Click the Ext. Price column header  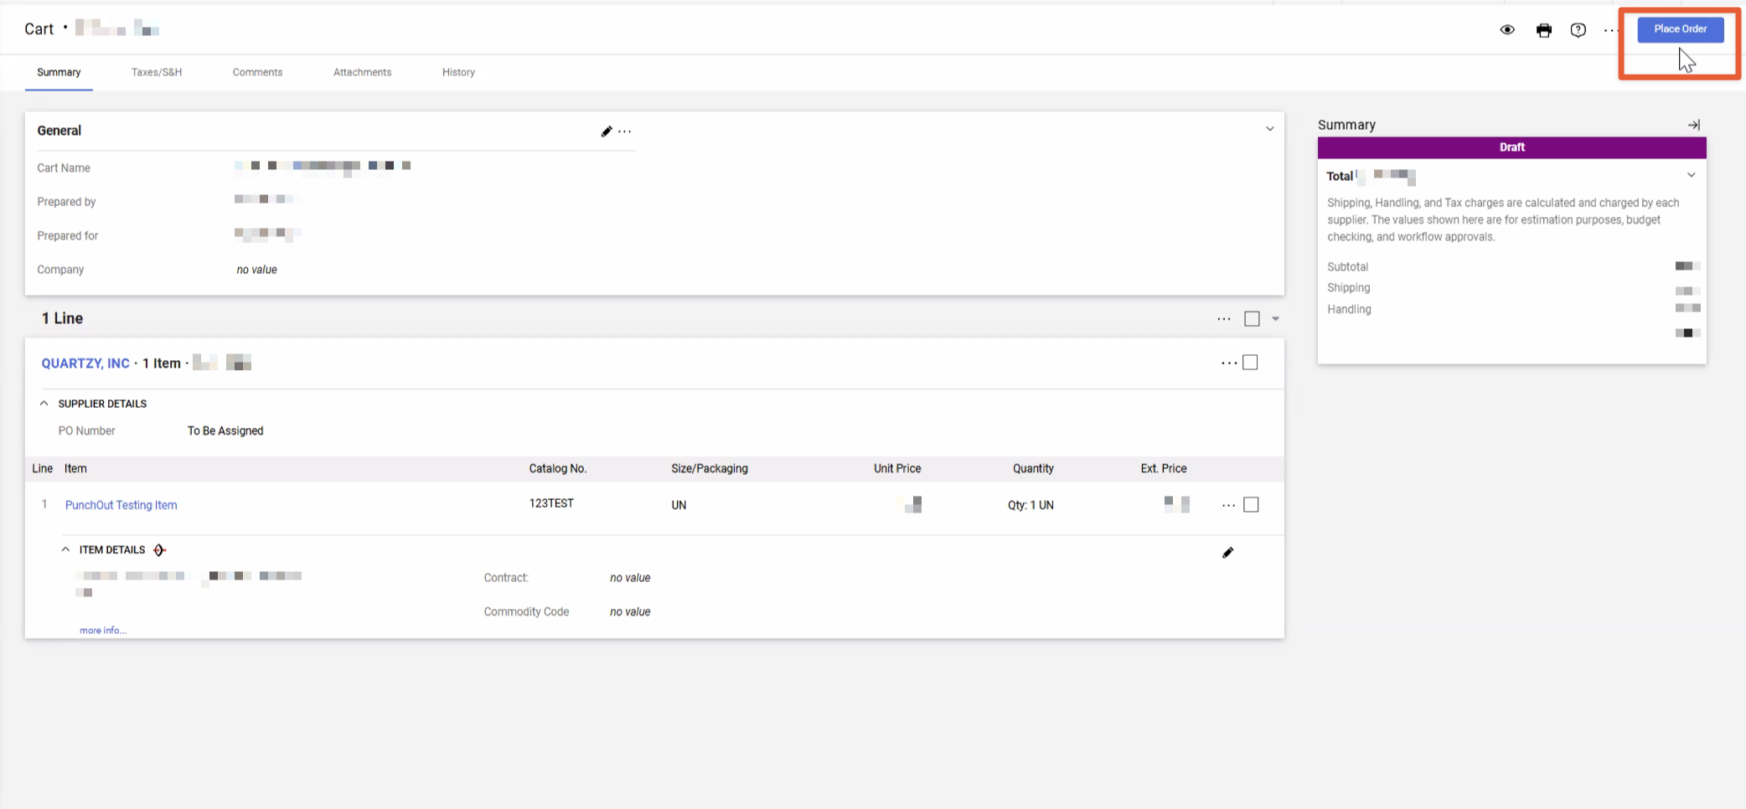(1164, 469)
